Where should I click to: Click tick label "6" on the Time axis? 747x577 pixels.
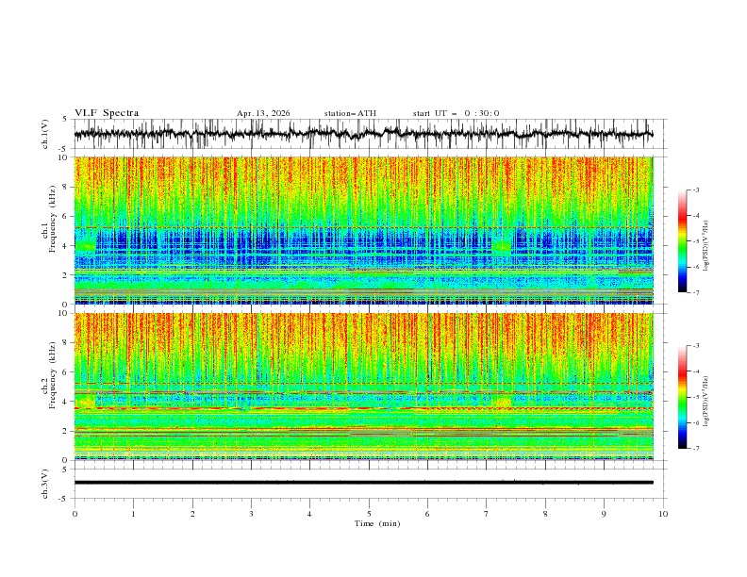[427, 514]
